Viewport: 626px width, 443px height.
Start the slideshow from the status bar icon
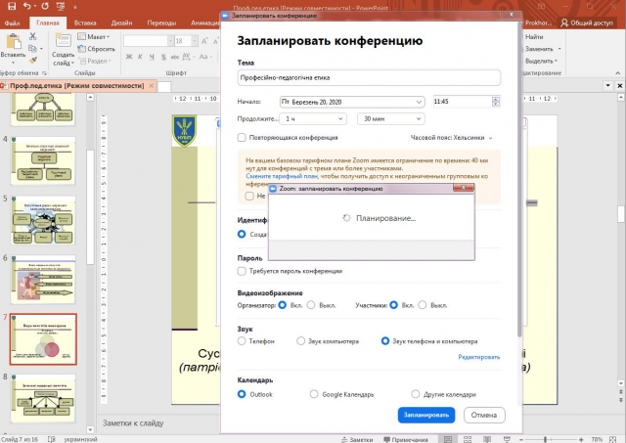[507, 439]
